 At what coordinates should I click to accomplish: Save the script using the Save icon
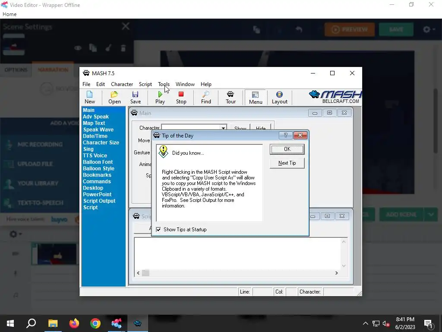135,97
